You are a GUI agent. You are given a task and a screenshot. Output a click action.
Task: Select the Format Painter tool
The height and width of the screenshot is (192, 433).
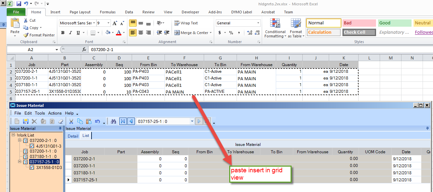click(x=39, y=35)
